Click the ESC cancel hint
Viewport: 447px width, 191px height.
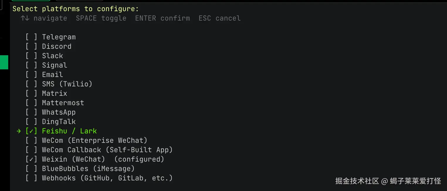point(219,18)
